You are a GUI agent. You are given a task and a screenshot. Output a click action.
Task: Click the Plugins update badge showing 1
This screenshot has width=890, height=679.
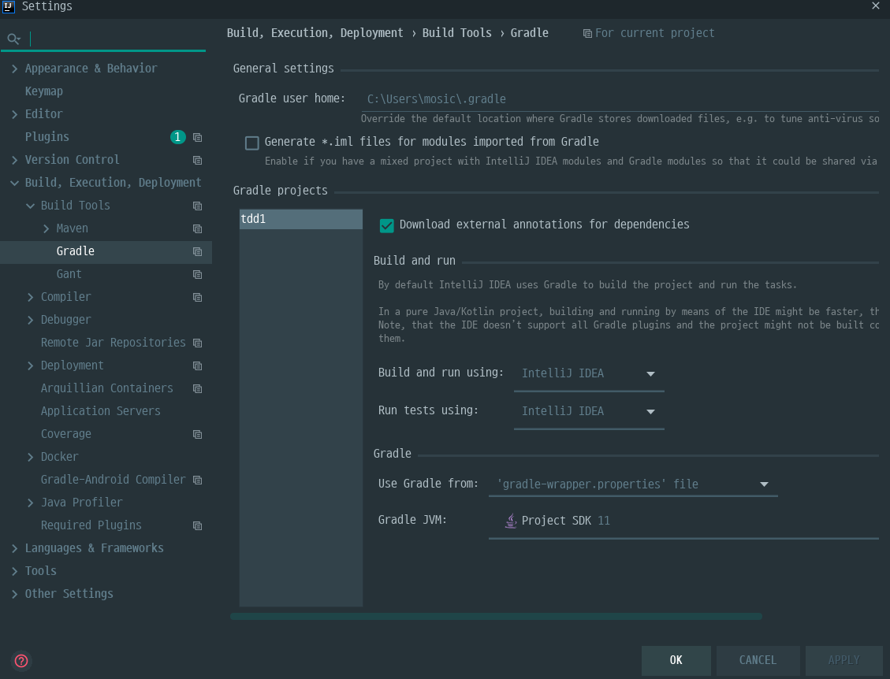pos(177,137)
